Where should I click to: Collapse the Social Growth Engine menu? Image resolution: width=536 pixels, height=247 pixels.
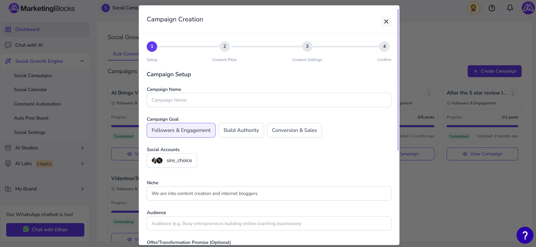(x=82, y=61)
